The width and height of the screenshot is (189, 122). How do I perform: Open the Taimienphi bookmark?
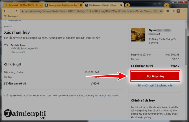(11, 16)
